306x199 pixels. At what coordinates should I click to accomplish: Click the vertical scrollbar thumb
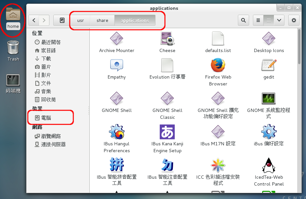pyautogui.click(x=299, y=46)
